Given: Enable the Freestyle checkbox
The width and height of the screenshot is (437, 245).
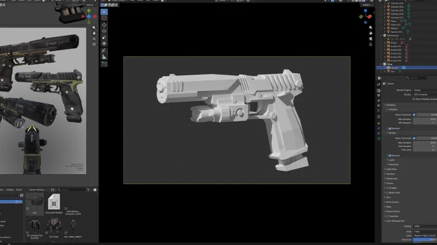Looking at the screenshot, I should click(388, 216).
